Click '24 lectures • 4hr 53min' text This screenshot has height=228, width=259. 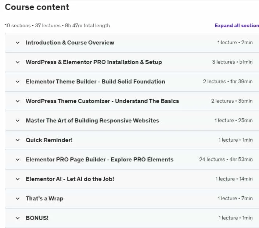[226, 160]
